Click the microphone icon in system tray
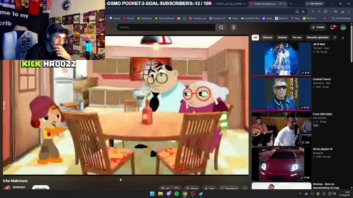This screenshot has height=198, width=353. click(324, 194)
